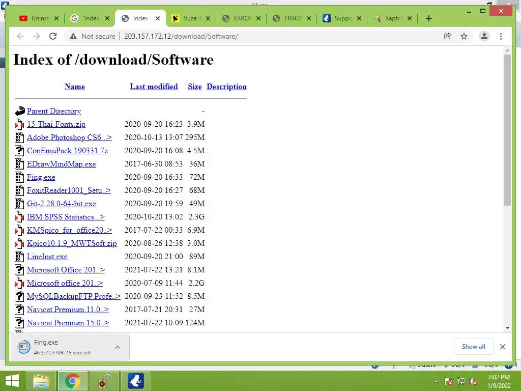Sort listing by Size header
This screenshot has height=391, width=521.
click(195, 87)
